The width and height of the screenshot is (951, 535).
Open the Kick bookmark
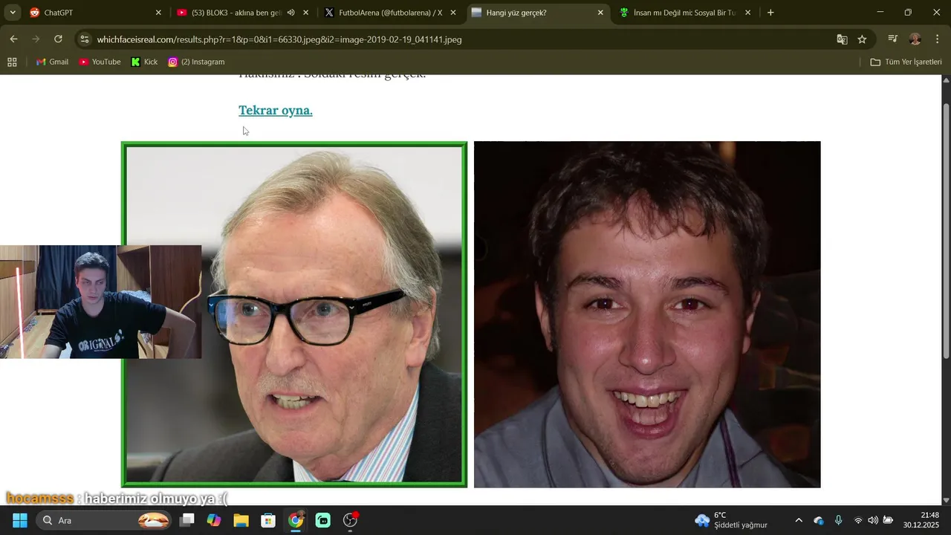pyautogui.click(x=144, y=62)
